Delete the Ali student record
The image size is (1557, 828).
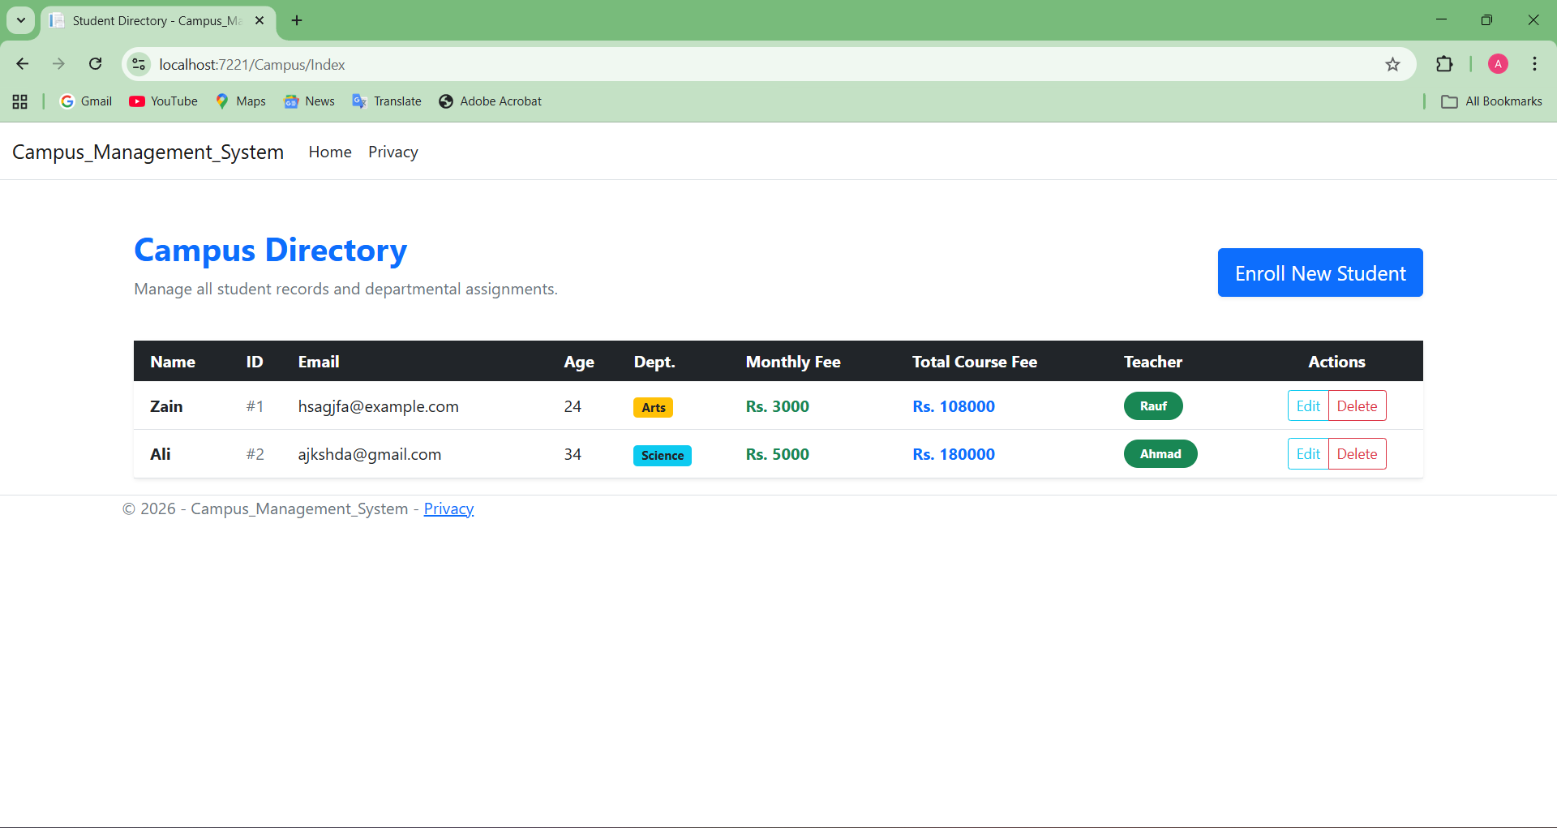(1357, 453)
